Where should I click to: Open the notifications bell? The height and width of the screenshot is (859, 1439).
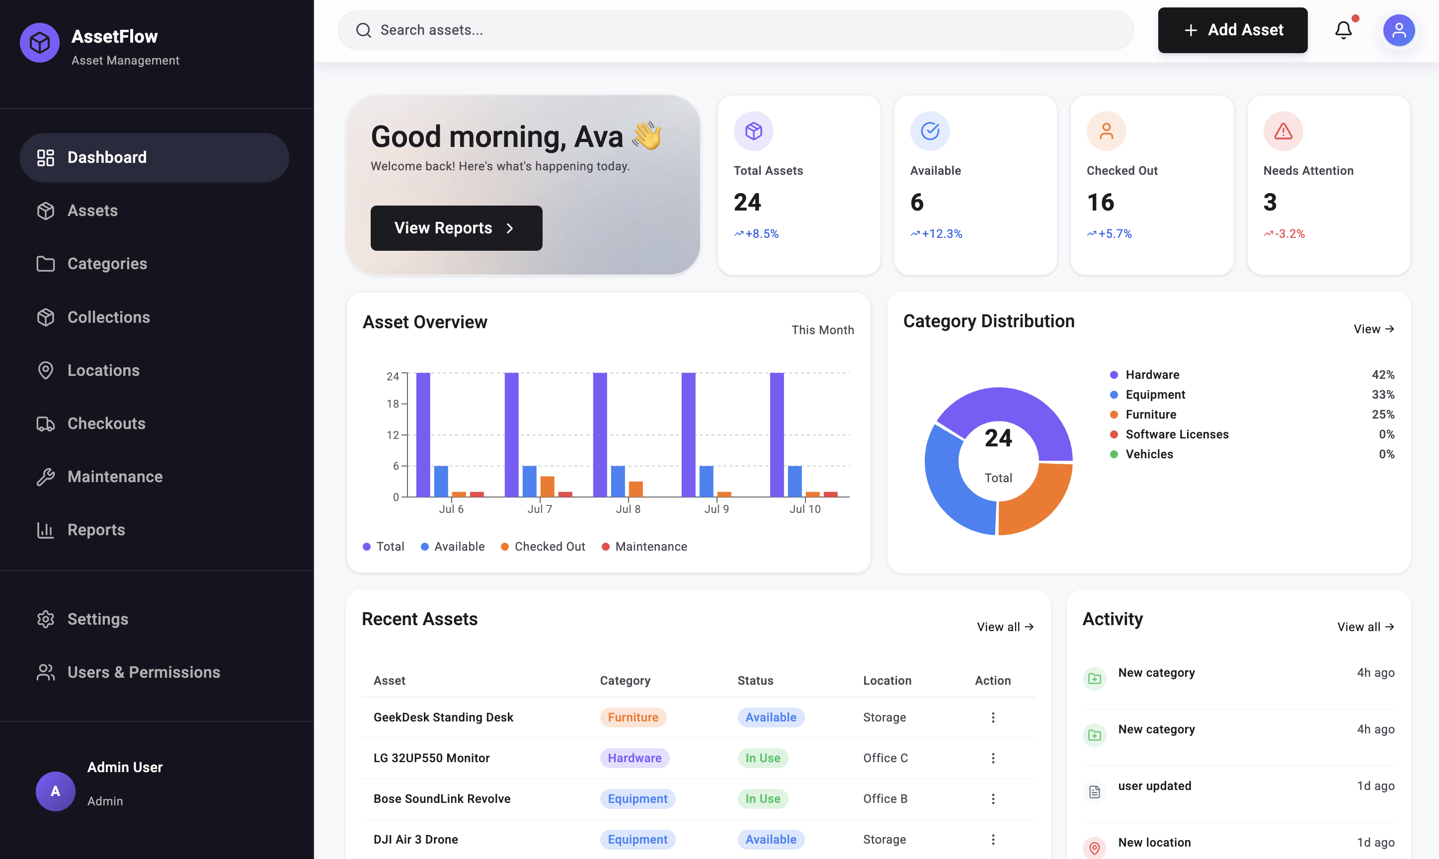(x=1343, y=30)
